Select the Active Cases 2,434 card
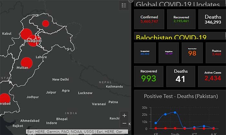Screen dimensions: 226x135 [x=212, y=76]
